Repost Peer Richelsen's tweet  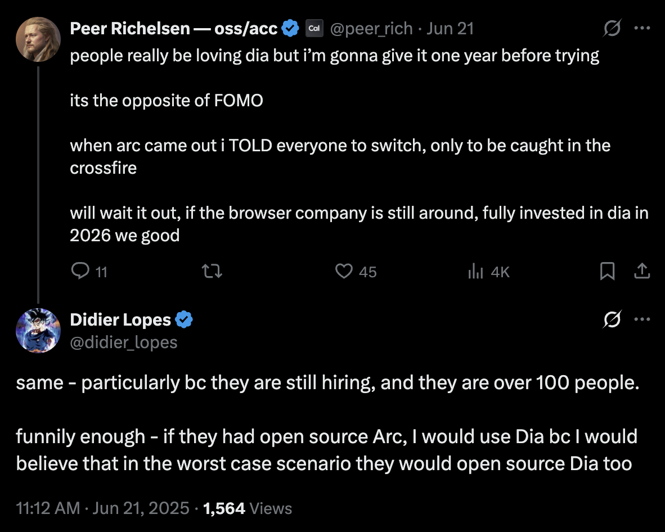[x=212, y=271]
